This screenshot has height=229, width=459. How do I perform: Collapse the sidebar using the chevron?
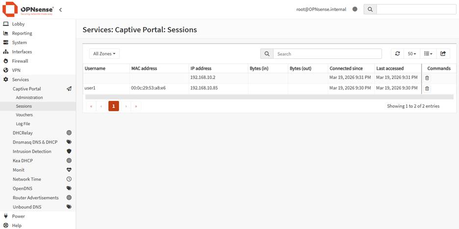(x=60, y=9)
